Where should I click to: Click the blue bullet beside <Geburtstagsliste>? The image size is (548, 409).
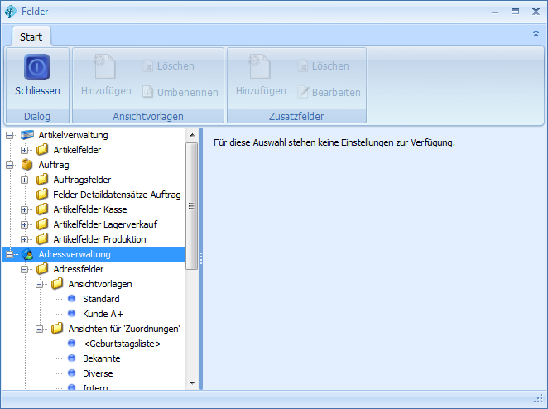[72, 344]
